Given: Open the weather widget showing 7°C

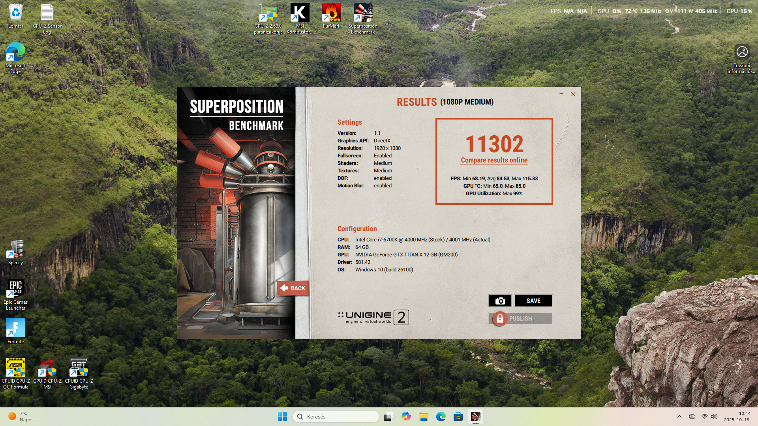Looking at the screenshot, I should 21,417.
